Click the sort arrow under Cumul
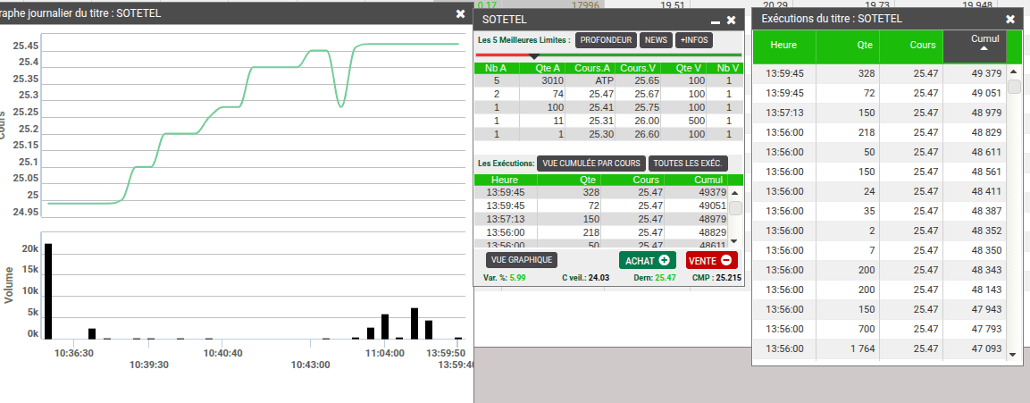The width and height of the screenshot is (1030, 403). (x=984, y=48)
